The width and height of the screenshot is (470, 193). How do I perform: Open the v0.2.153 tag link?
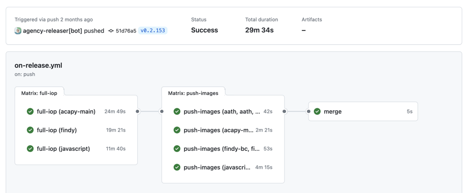pos(153,30)
